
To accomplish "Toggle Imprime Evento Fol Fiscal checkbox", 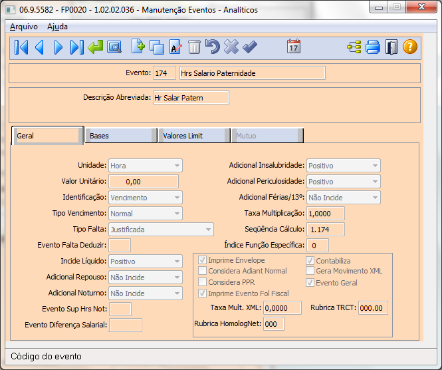I will click(202, 293).
